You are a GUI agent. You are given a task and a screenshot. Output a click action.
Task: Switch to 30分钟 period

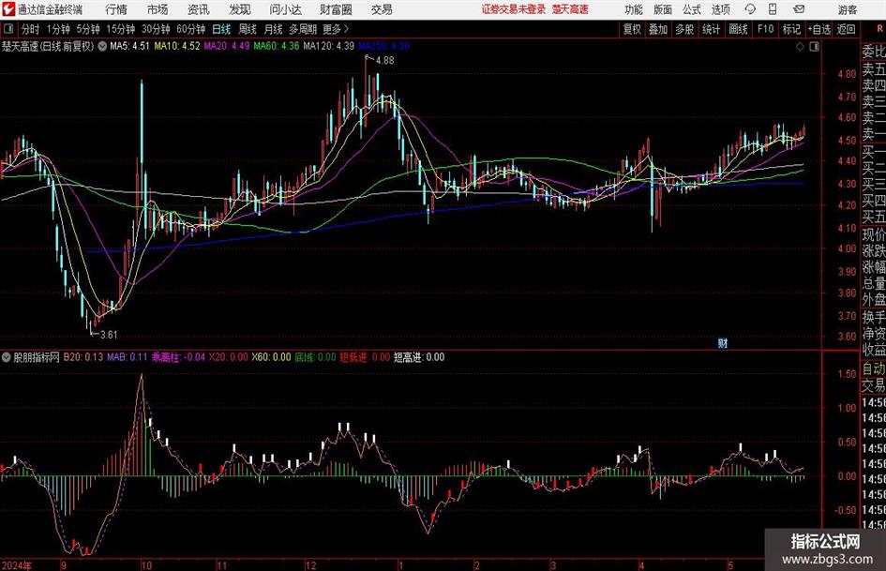[x=156, y=29]
